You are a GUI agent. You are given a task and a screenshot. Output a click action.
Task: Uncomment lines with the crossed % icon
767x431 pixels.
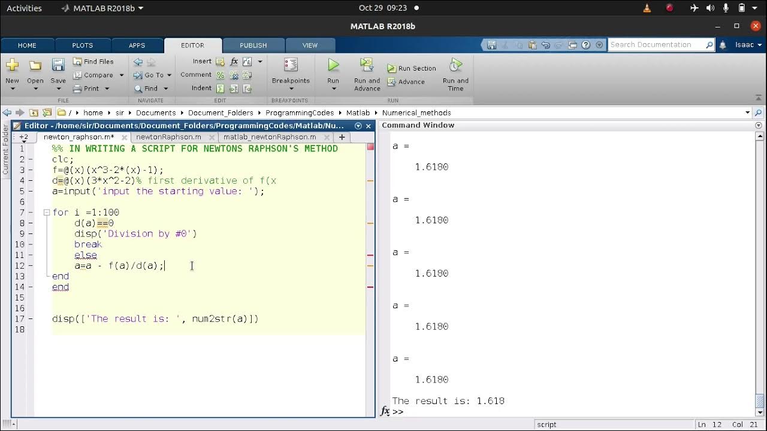click(x=234, y=75)
